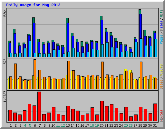Screen dimensions: 165x129
Task: Click the 5301 axis value
Action: (x=5, y=13)
